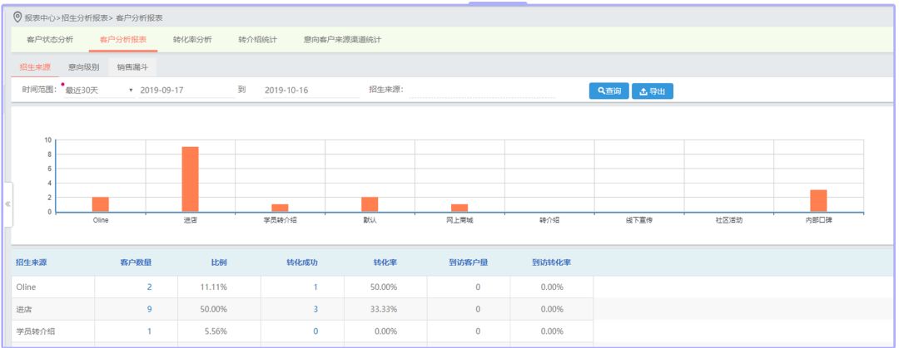Screen dimensions: 899x348
Task: Click the 招生来源 filter input field
Action: 481,91
